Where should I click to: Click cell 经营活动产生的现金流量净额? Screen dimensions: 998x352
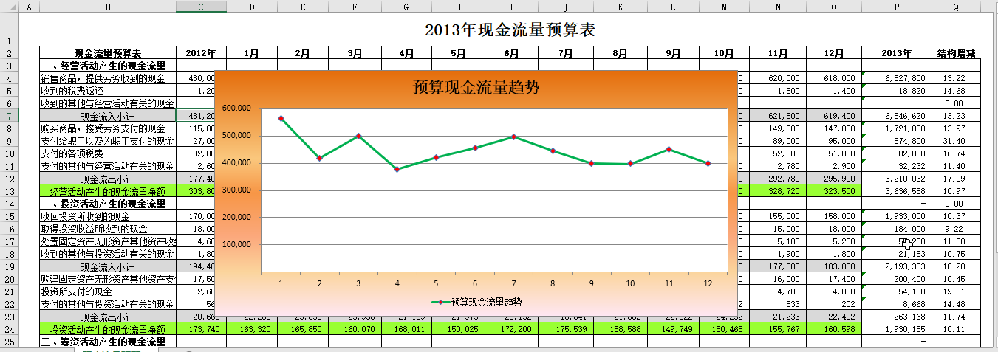[x=107, y=191]
